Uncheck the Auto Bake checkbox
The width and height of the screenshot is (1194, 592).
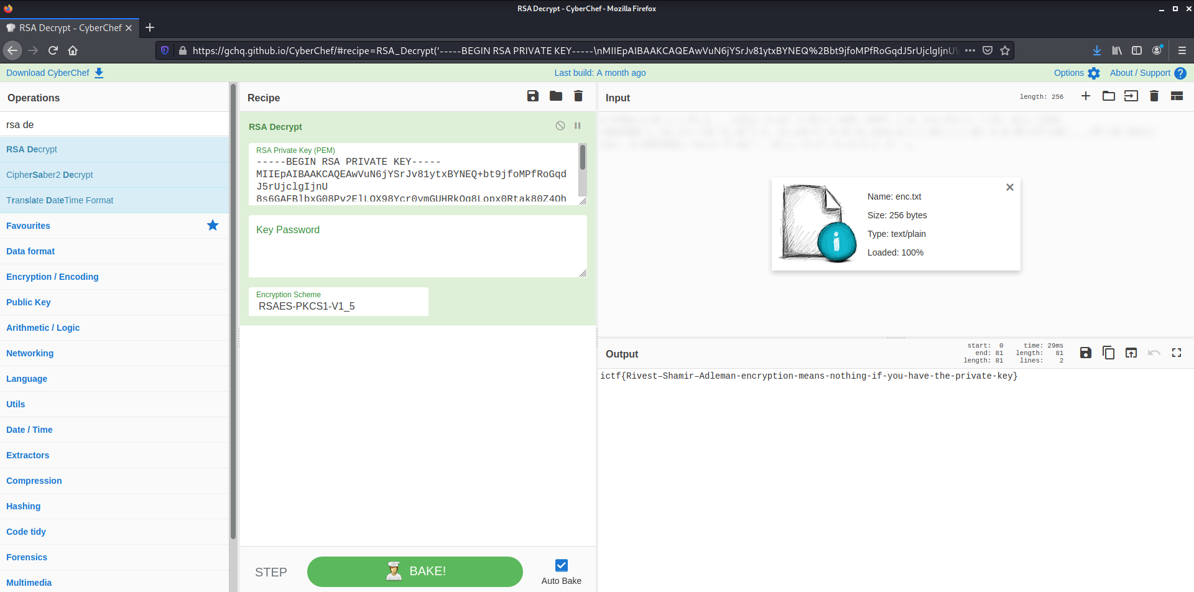point(562,565)
